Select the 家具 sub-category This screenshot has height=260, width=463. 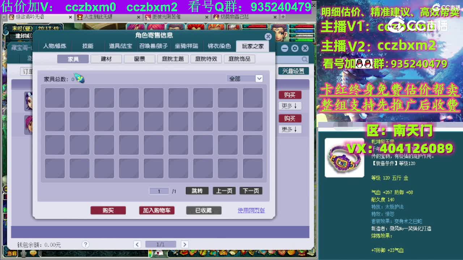[73, 59]
